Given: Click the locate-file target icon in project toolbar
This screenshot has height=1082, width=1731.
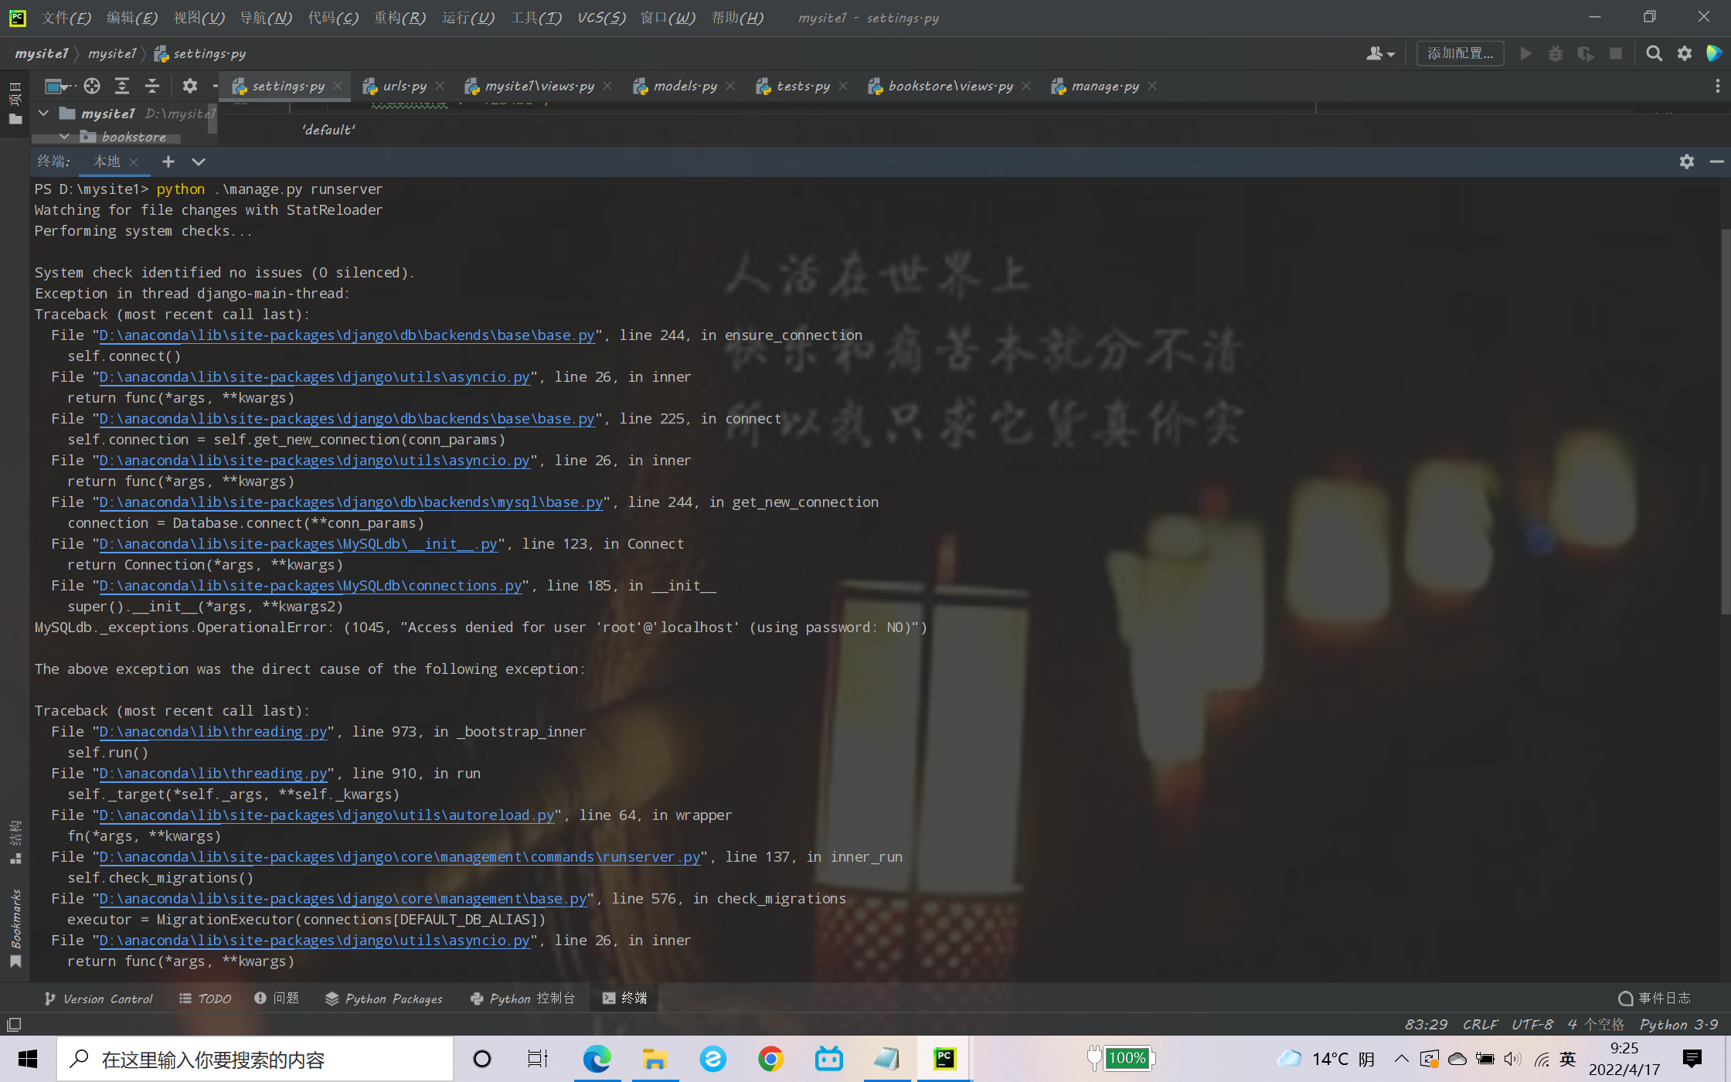Looking at the screenshot, I should pyautogui.click(x=92, y=86).
